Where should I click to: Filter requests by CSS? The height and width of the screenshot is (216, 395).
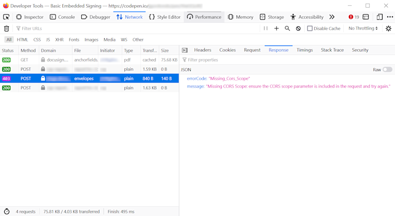pyautogui.click(x=37, y=39)
